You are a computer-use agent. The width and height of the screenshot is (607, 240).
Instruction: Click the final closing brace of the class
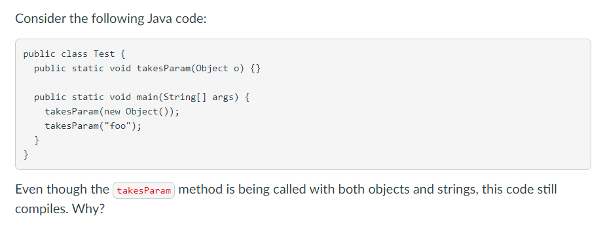click(26, 155)
